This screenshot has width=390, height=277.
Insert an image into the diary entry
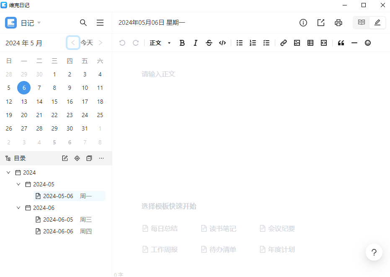[297, 42]
